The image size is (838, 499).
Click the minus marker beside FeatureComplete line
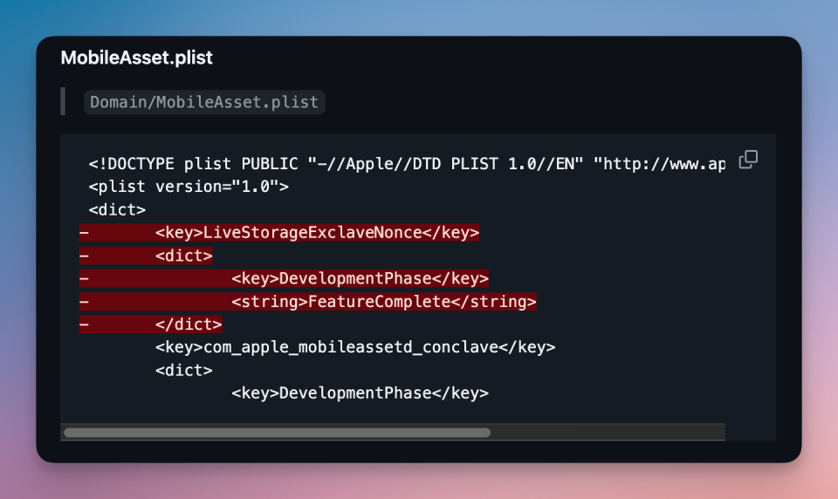tap(84, 301)
